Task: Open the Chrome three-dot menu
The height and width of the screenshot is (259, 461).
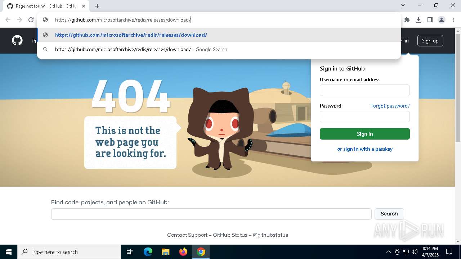Action: coord(453,20)
